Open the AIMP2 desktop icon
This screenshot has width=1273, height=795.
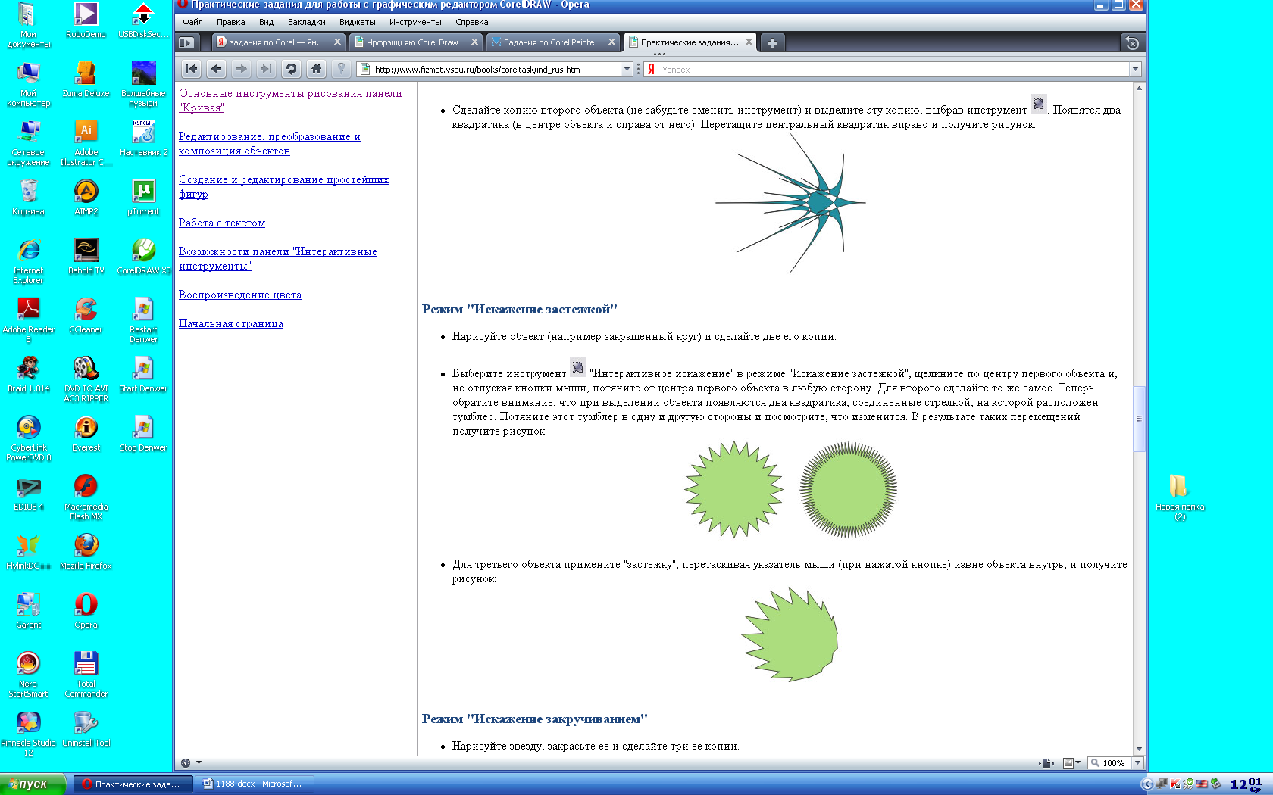86,198
